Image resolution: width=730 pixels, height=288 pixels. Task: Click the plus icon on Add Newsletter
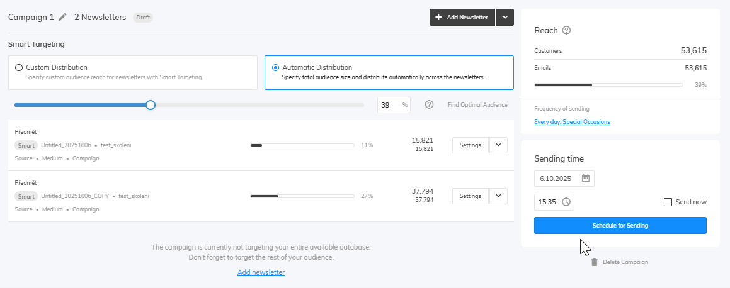point(438,18)
